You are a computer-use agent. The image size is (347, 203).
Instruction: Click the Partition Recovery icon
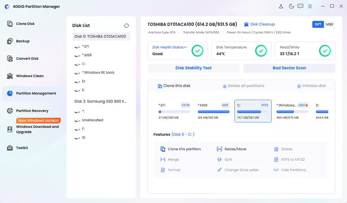click(x=10, y=111)
